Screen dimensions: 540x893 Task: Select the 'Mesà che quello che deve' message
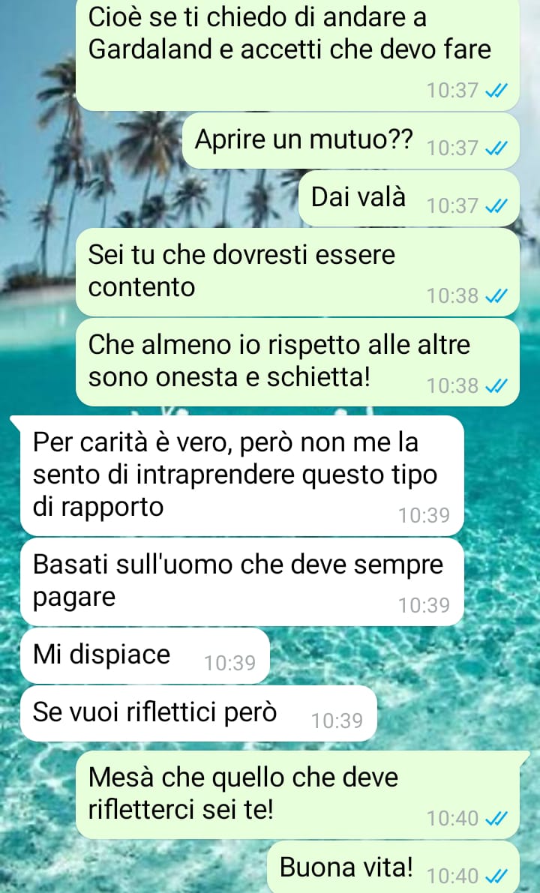point(297,795)
